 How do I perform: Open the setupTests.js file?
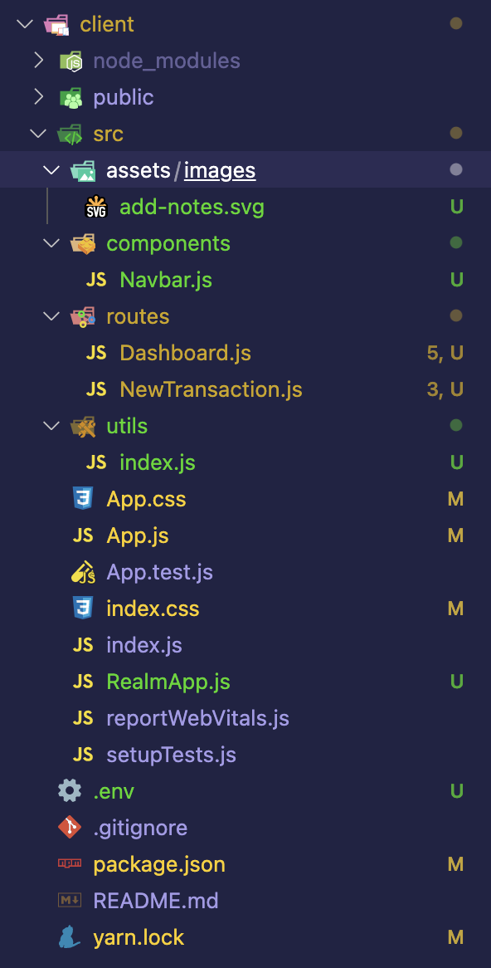(172, 755)
